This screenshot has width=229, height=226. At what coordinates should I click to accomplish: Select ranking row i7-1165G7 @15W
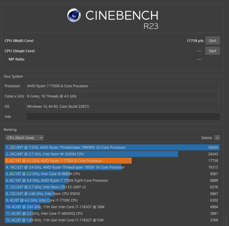coord(112,220)
